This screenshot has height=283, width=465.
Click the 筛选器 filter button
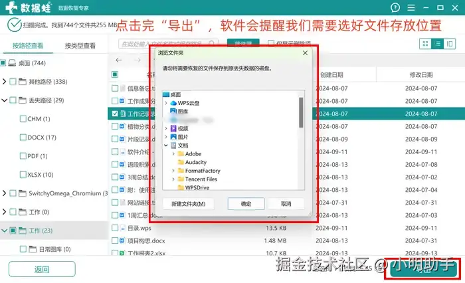pyautogui.click(x=243, y=43)
